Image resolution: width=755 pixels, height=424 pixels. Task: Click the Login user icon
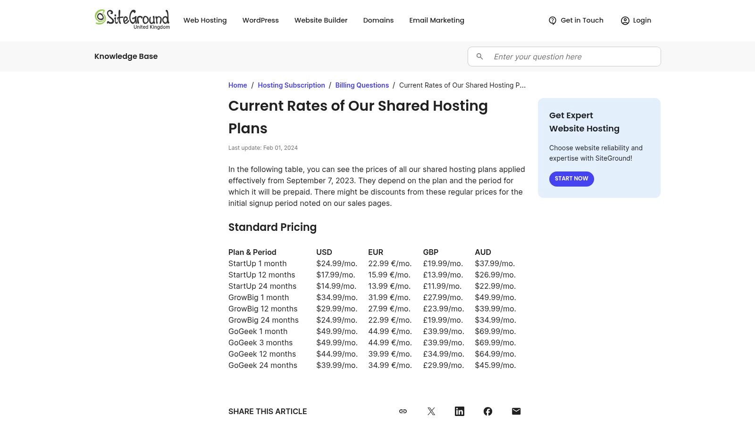(x=625, y=20)
